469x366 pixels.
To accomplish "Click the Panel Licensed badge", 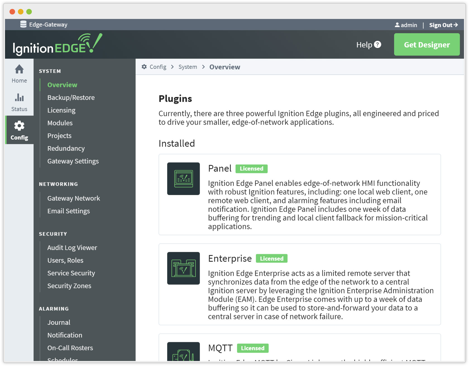I will (252, 169).
